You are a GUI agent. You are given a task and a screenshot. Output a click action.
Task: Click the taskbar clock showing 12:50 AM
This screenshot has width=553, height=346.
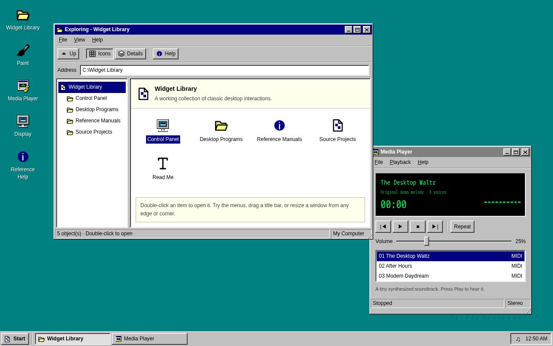[536, 339]
